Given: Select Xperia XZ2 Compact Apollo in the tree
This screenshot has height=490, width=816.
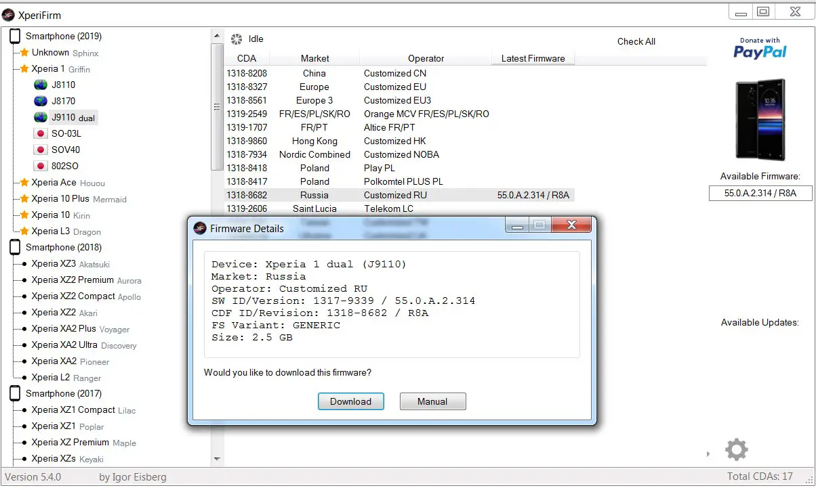Looking at the screenshot, I should point(86,296).
